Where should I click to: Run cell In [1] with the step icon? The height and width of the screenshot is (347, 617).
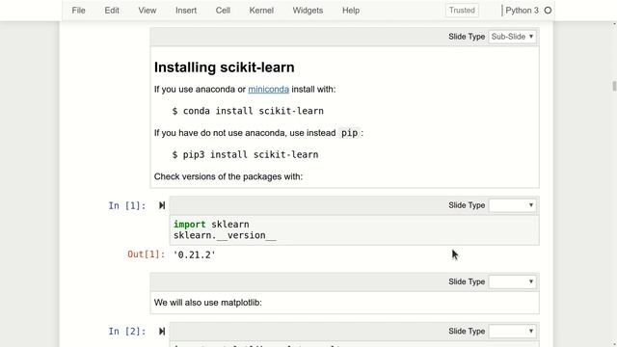pyautogui.click(x=162, y=205)
